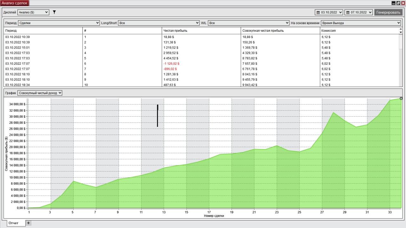
Task: Click the table scroll down arrow
Action: pyautogui.click(x=400, y=32)
